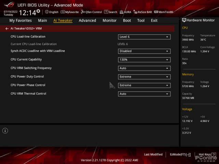This screenshot has height=164, width=219.
Task: Click the info circle icon
Action: click(5, 131)
